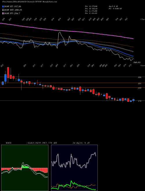Screen dimensions: 145x191
Task: Click the last blue candlestick near the 178 line
Action: 133,100
